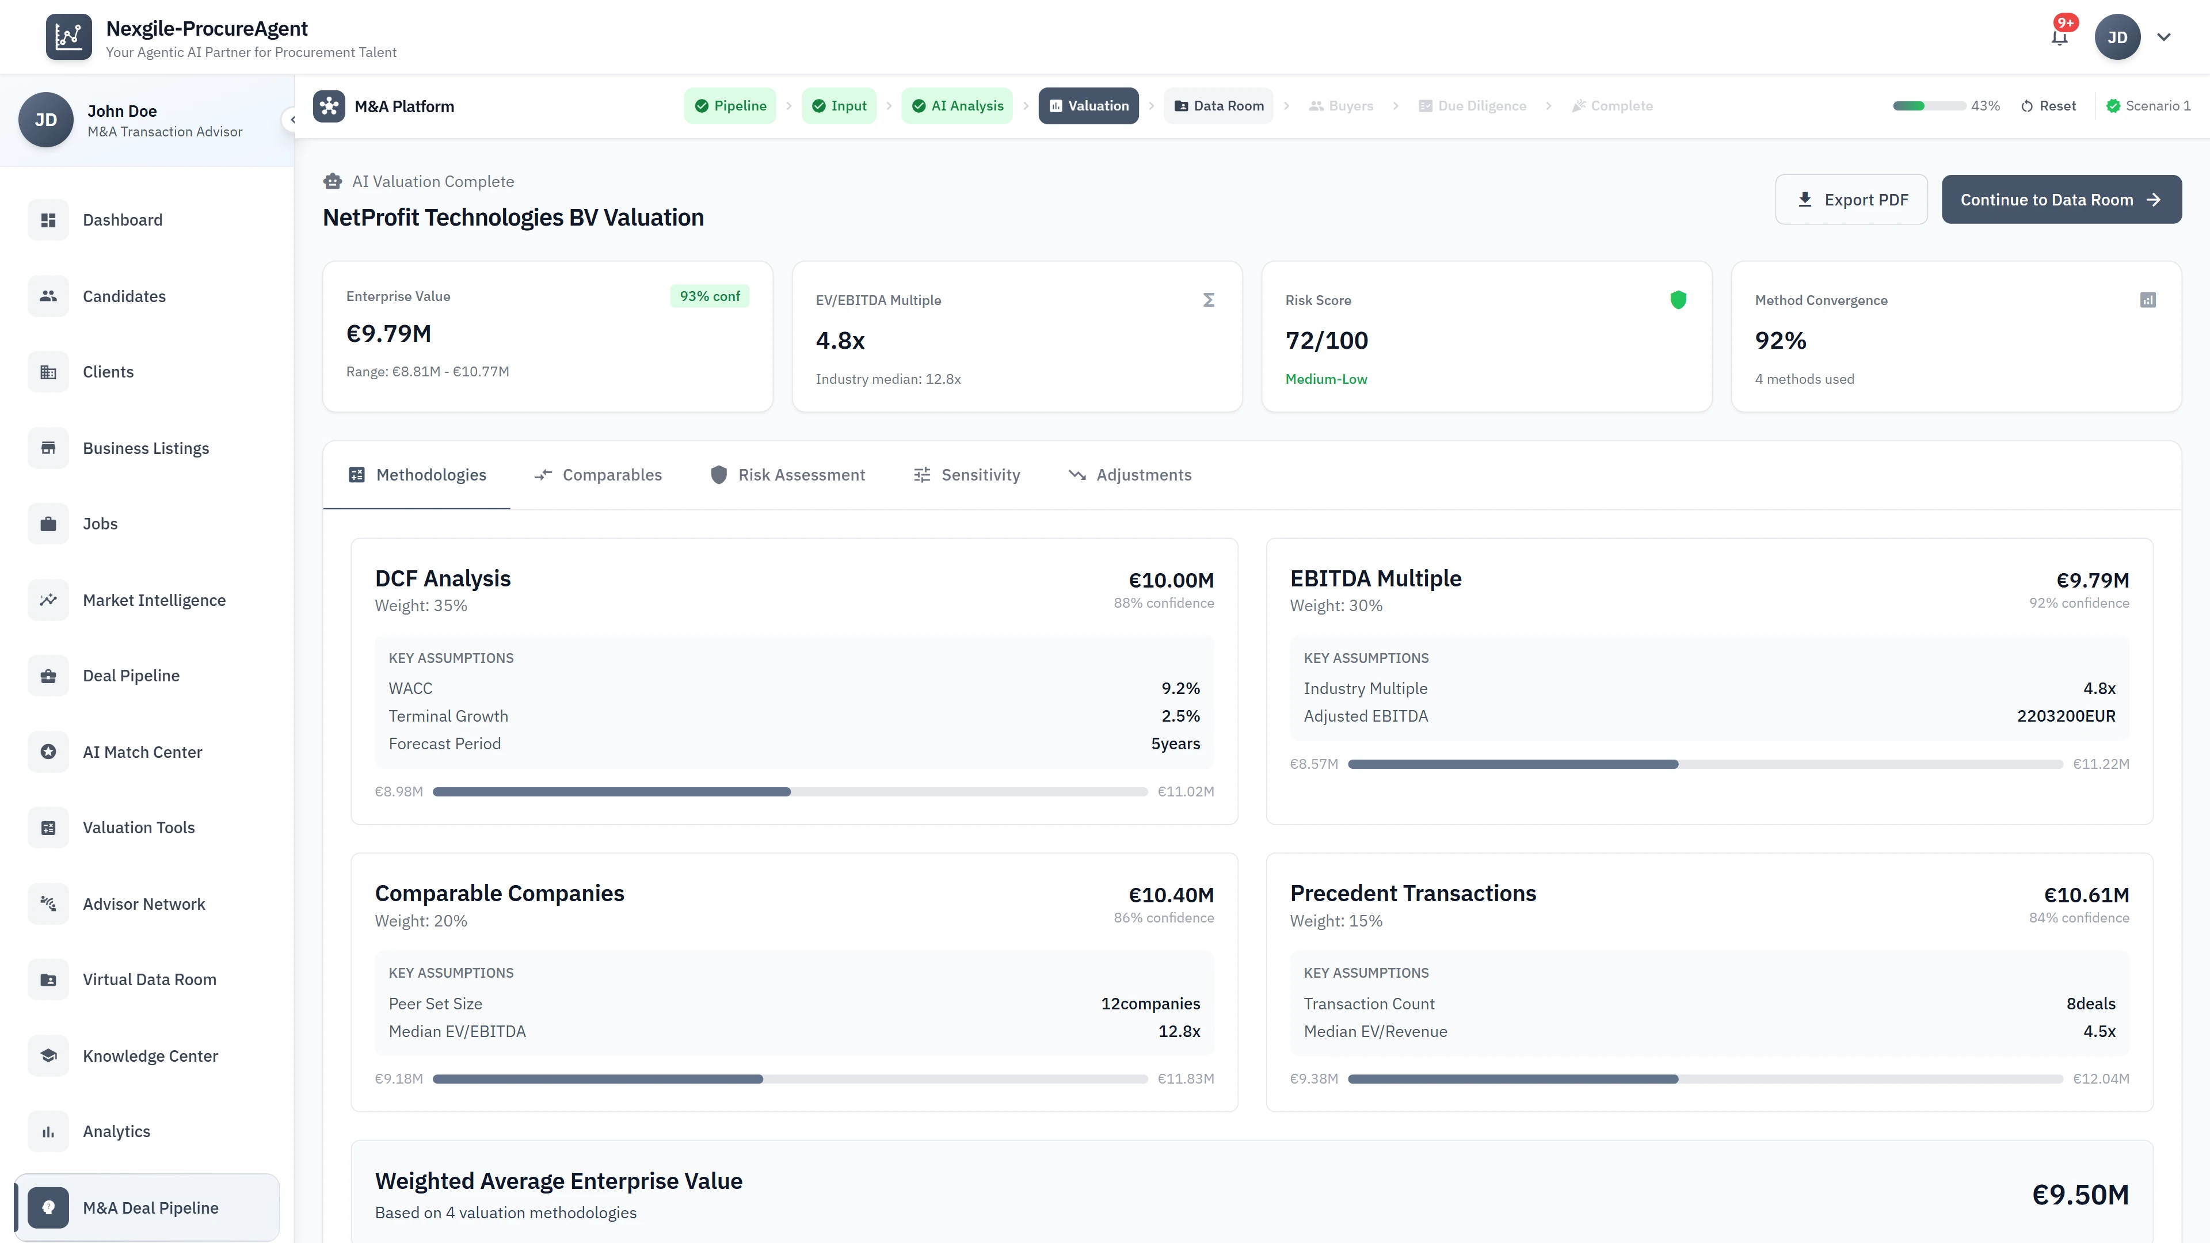The width and height of the screenshot is (2210, 1243).
Task: Toggle the completed Pipeline workflow step
Action: pyautogui.click(x=730, y=105)
